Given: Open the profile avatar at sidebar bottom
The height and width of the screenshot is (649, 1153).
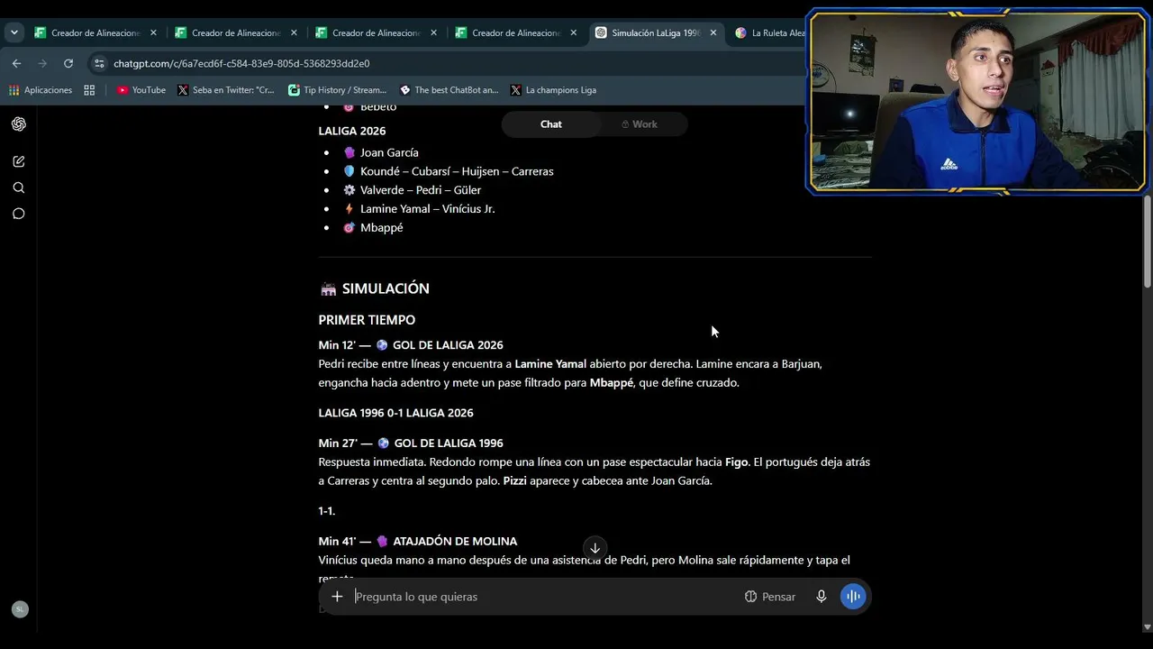Looking at the screenshot, I should [x=20, y=609].
